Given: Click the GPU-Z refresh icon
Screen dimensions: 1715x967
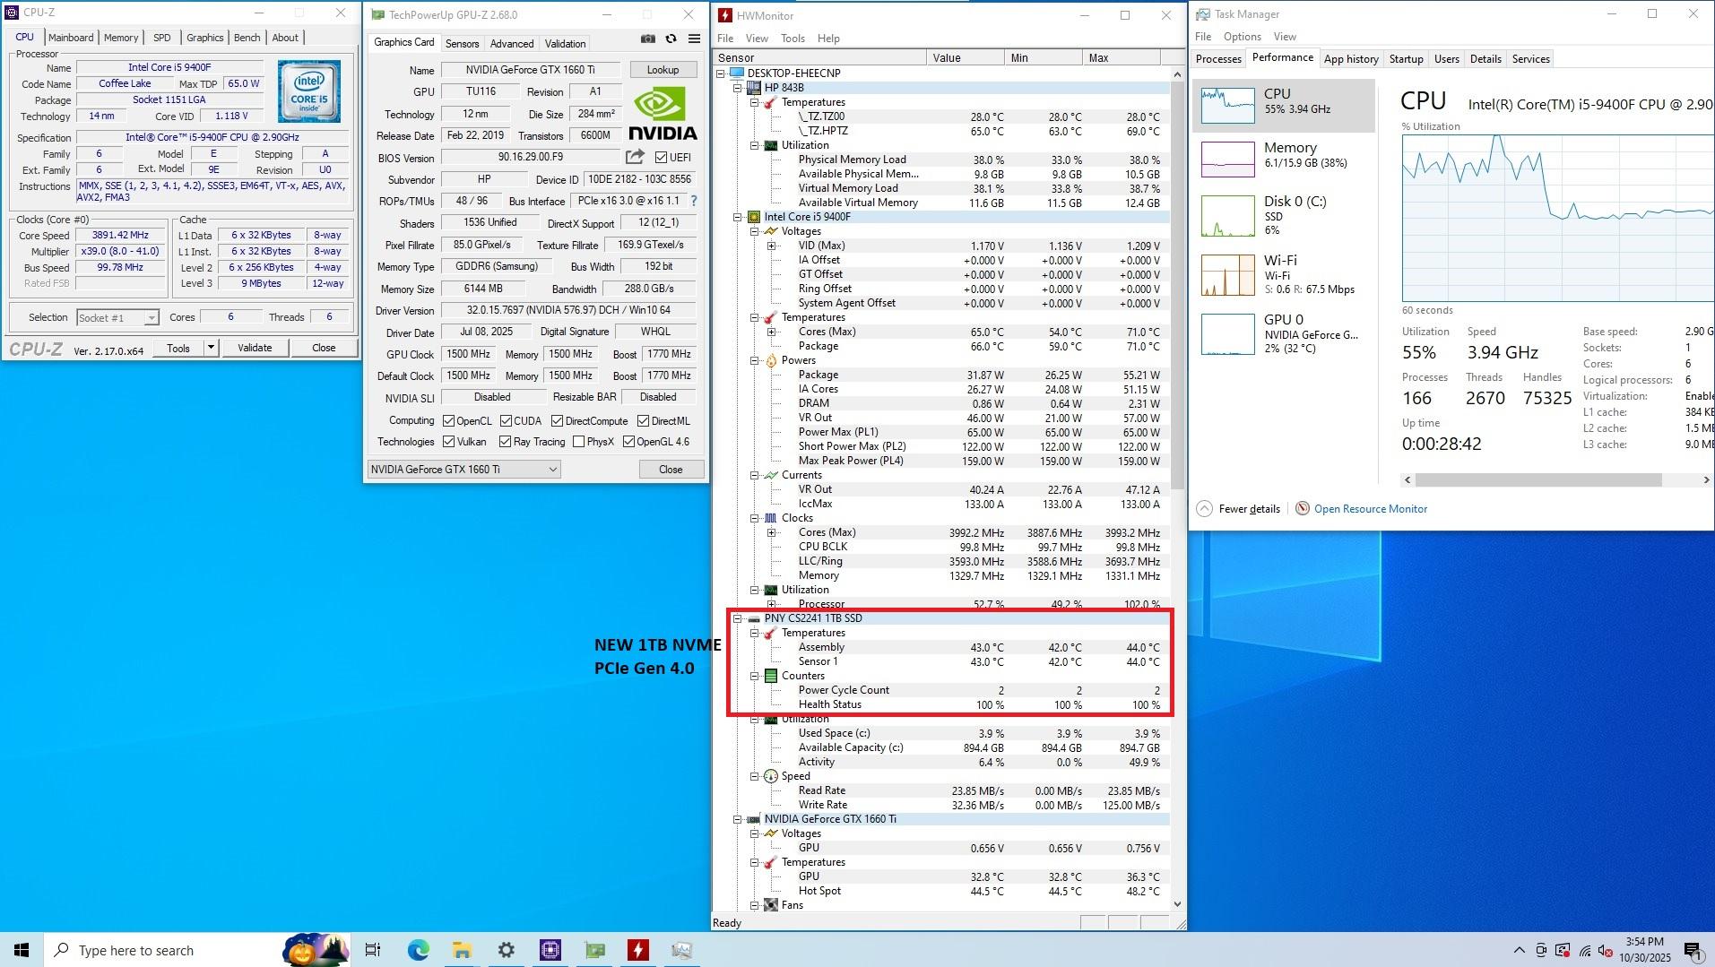Looking at the screenshot, I should click(671, 39).
